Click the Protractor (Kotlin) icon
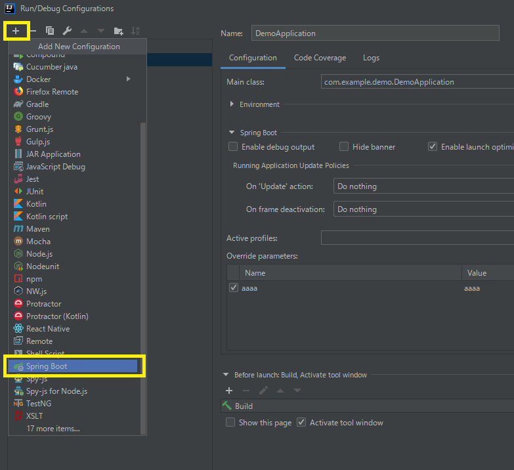Viewport: 514px width, 470px height. (x=18, y=316)
